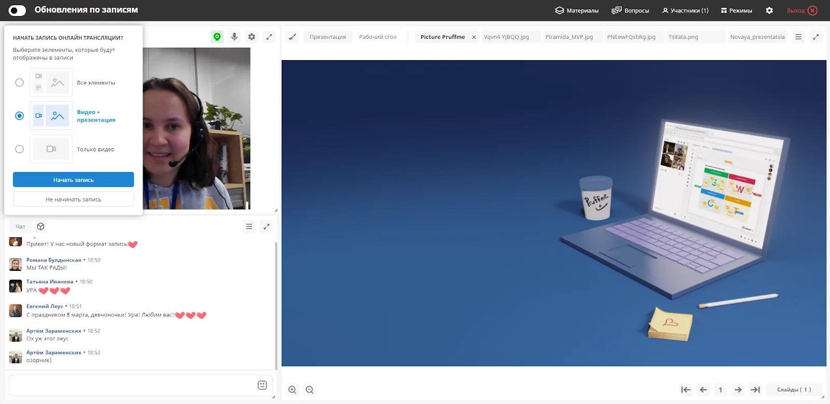Image resolution: width=830 pixels, height=404 pixels.
Task: Click "Не начинать запись" button
Action: pos(73,199)
